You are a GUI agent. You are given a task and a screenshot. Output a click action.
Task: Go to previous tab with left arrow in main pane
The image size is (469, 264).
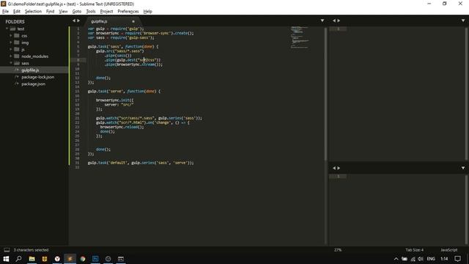(x=74, y=21)
